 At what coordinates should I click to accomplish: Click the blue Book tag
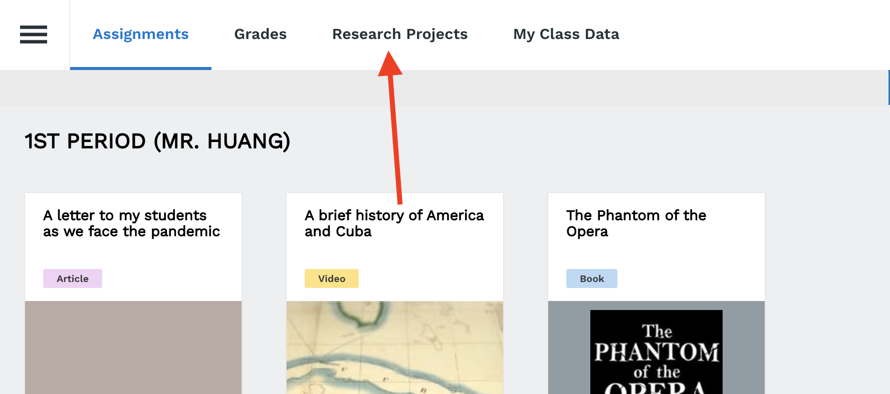pyautogui.click(x=592, y=278)
